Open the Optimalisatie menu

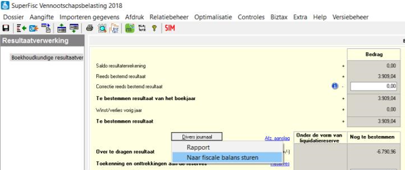213,17
